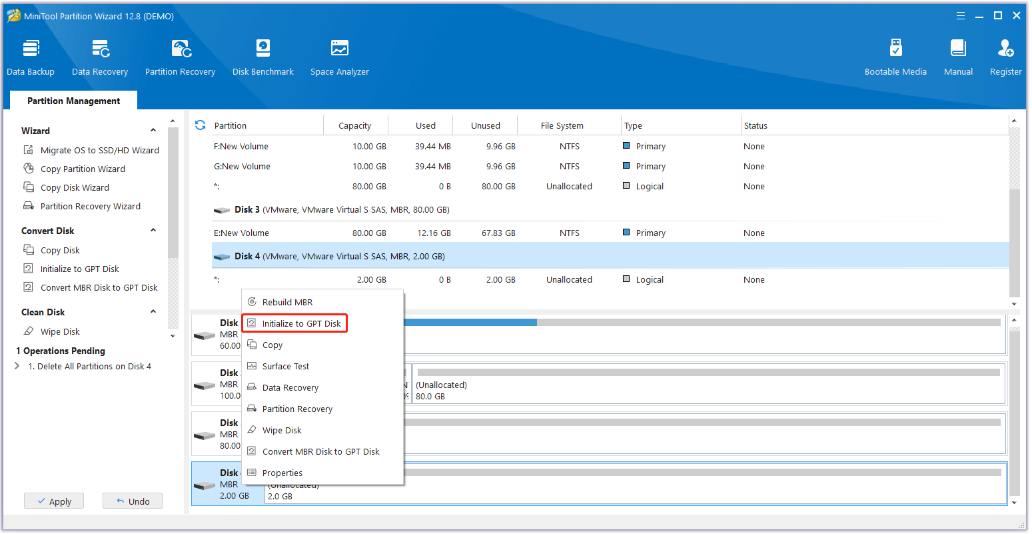The image size is (1032, 534).
Task: Select Surface Test in the context menu
Action: [286, 366]
